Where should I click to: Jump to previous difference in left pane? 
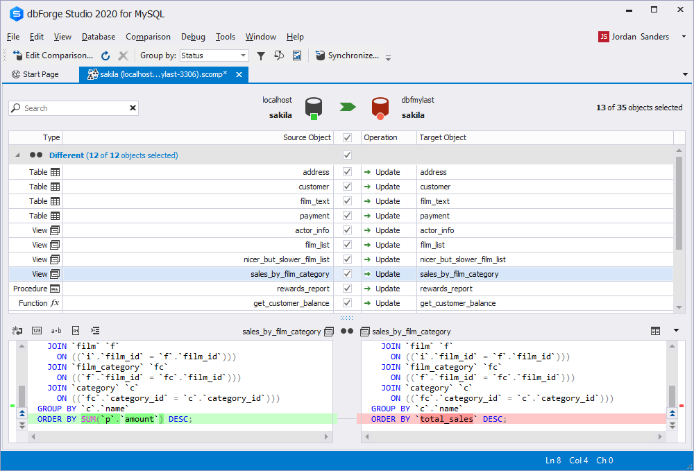tap(22, 413)
